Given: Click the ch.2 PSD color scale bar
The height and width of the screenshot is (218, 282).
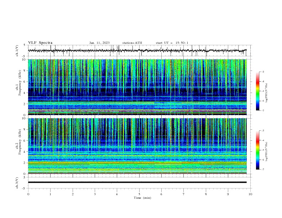Looking at the screenshot, I should (x=257, y=150).
